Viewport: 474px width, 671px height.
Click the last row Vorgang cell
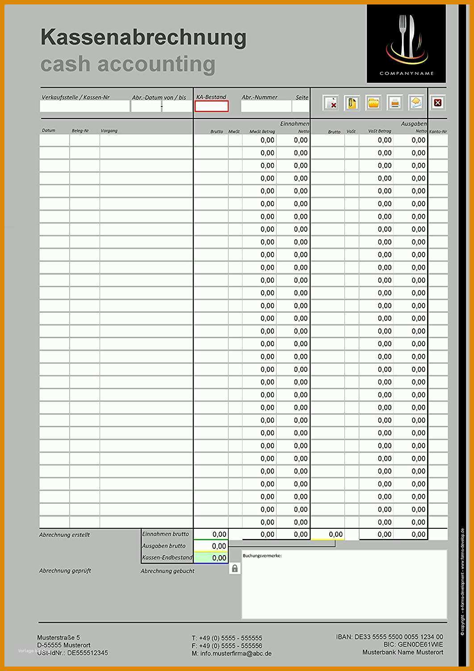point(146,522)
